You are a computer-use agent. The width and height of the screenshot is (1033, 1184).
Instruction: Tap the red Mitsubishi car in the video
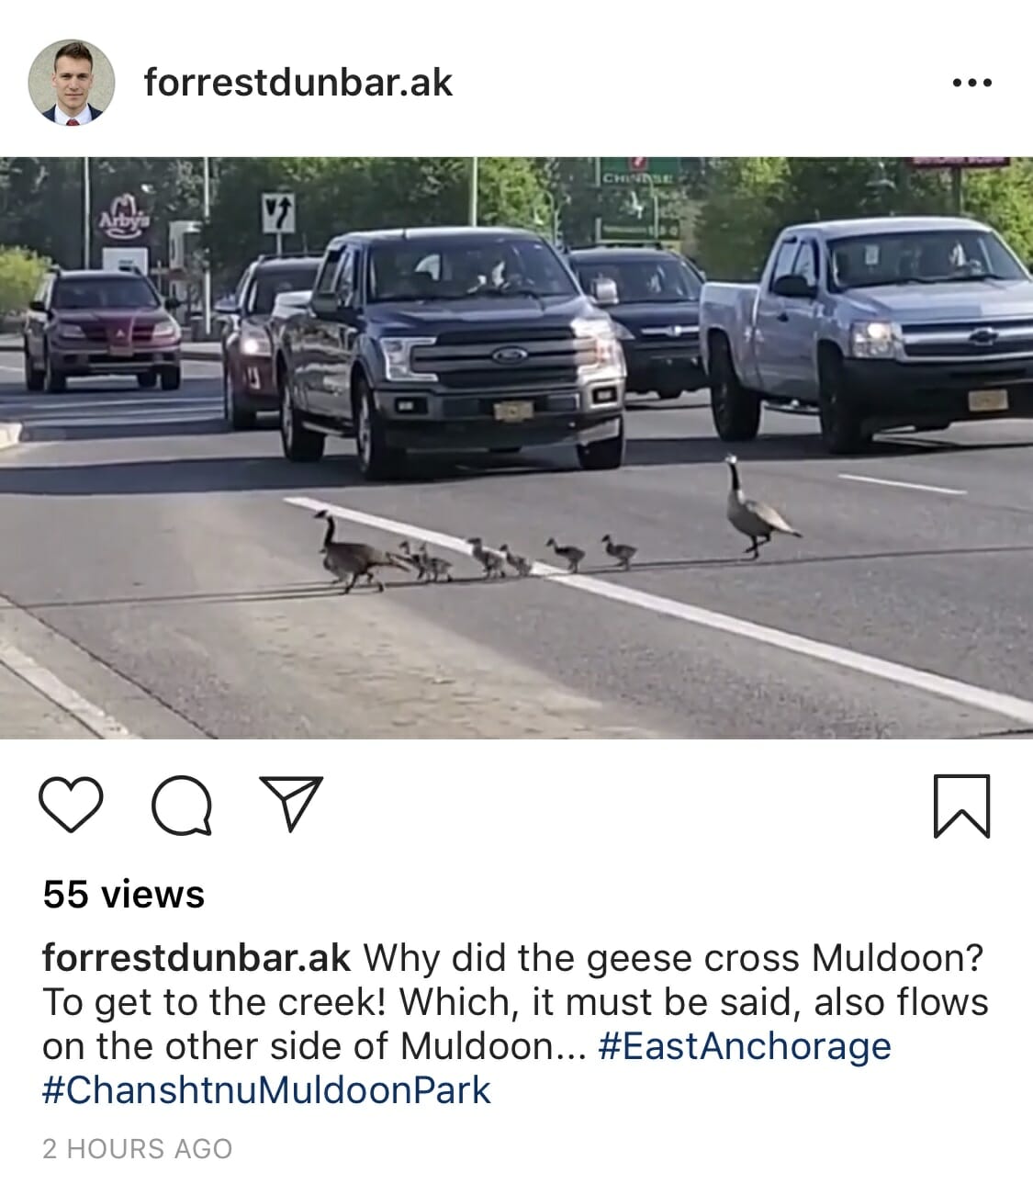(x=103, y=328)
